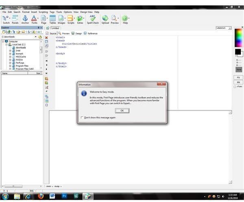
Task: Open the Scripting menu
Action: 43,12
